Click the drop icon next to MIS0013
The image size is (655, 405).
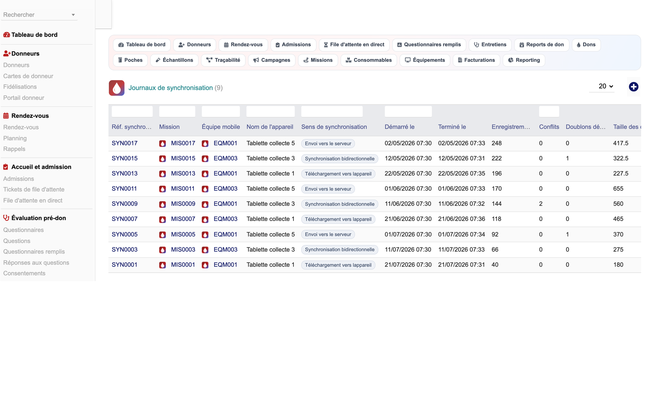coord(163,174)
